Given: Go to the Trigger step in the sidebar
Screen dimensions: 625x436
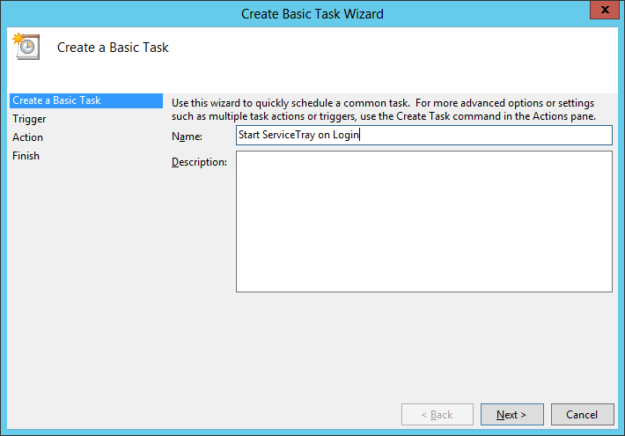Looking at the screenshot, I should pos(29,119).
